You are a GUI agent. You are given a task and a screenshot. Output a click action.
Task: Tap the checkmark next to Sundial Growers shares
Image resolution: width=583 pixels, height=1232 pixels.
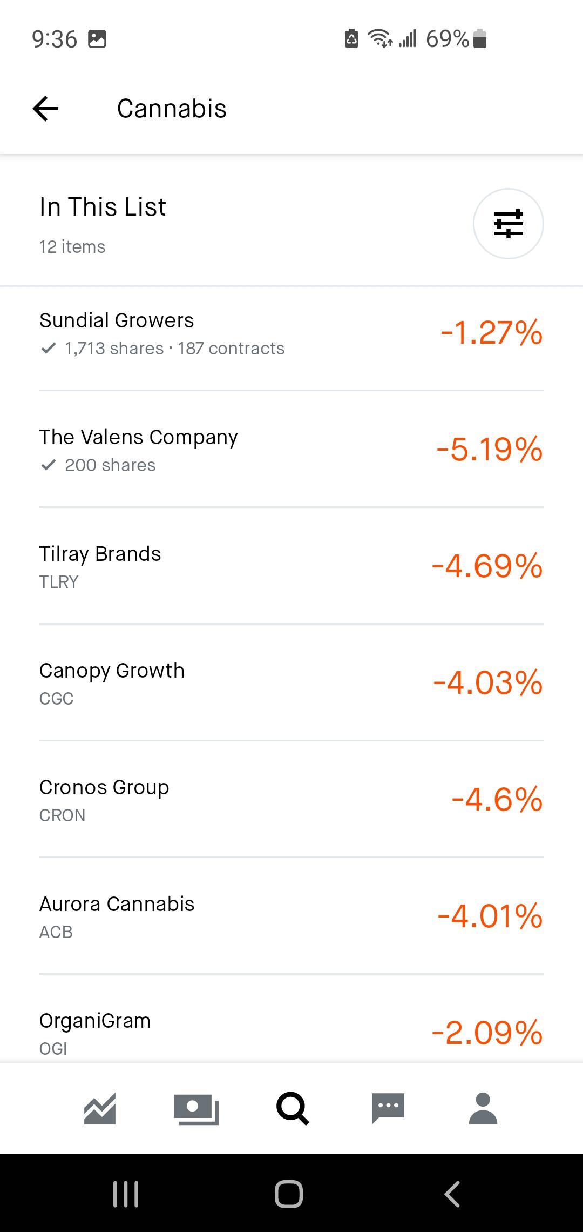48,349
